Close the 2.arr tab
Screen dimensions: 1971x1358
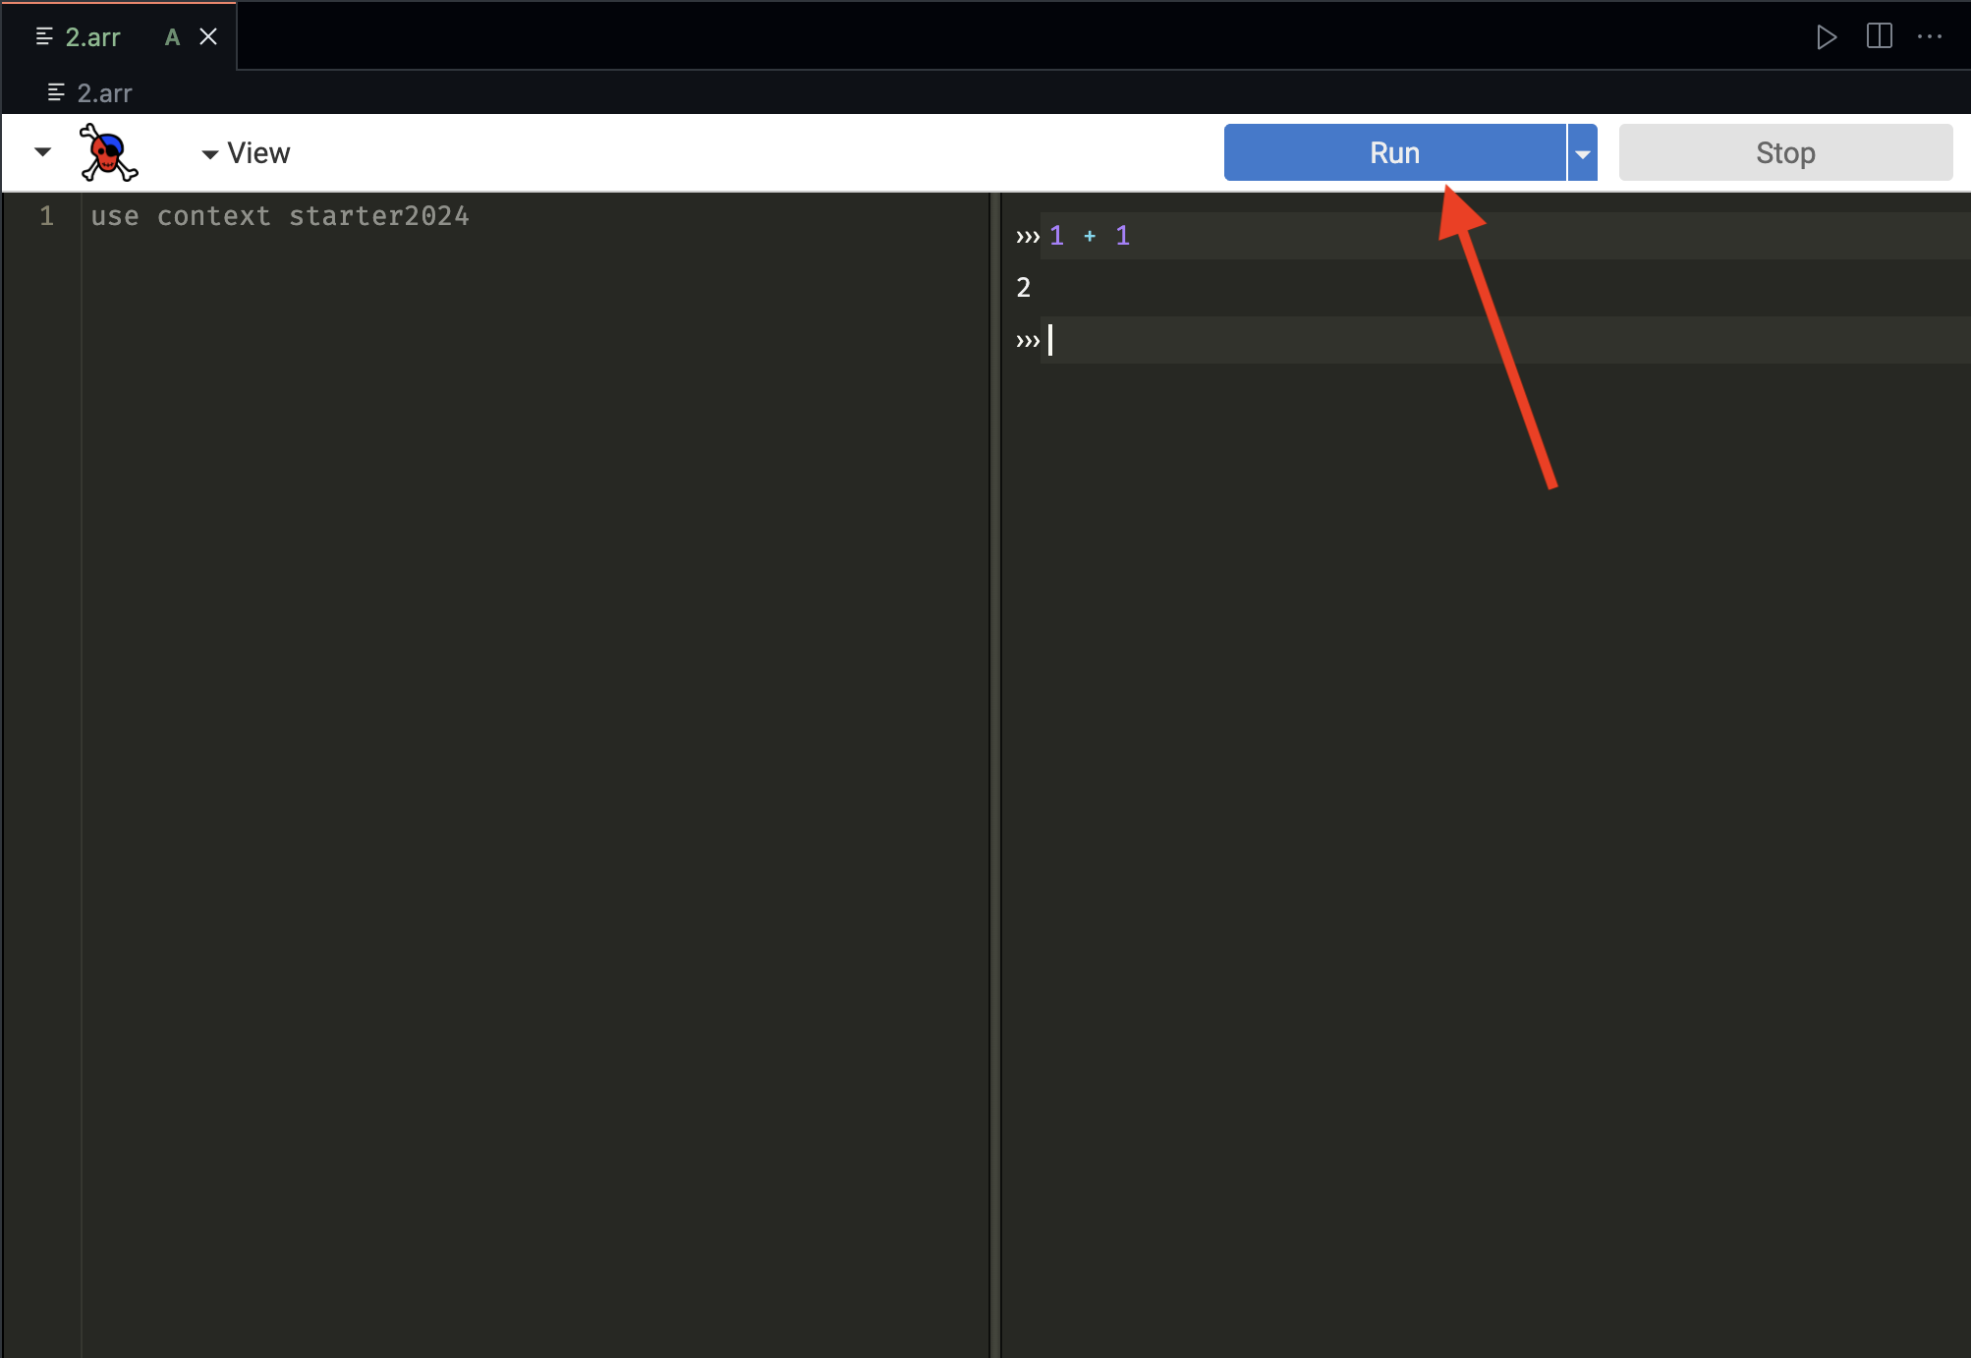(x=208, y=36)
